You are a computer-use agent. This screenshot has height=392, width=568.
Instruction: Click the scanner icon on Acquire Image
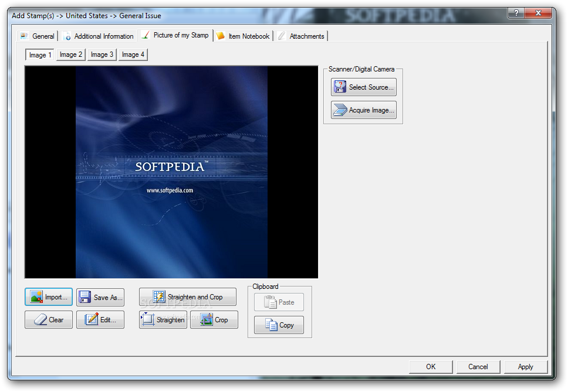[x=340, y=110]
